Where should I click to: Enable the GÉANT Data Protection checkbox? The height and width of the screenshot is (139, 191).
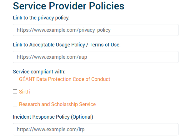coord(15,79)
